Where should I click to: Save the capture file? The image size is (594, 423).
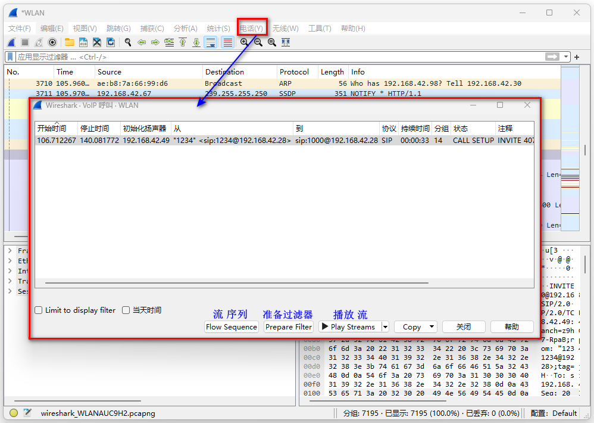click(83, 42)
